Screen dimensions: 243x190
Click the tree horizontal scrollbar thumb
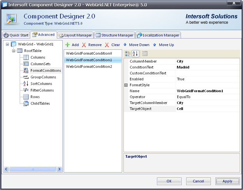pyautogui.click(x=33, y=169)
